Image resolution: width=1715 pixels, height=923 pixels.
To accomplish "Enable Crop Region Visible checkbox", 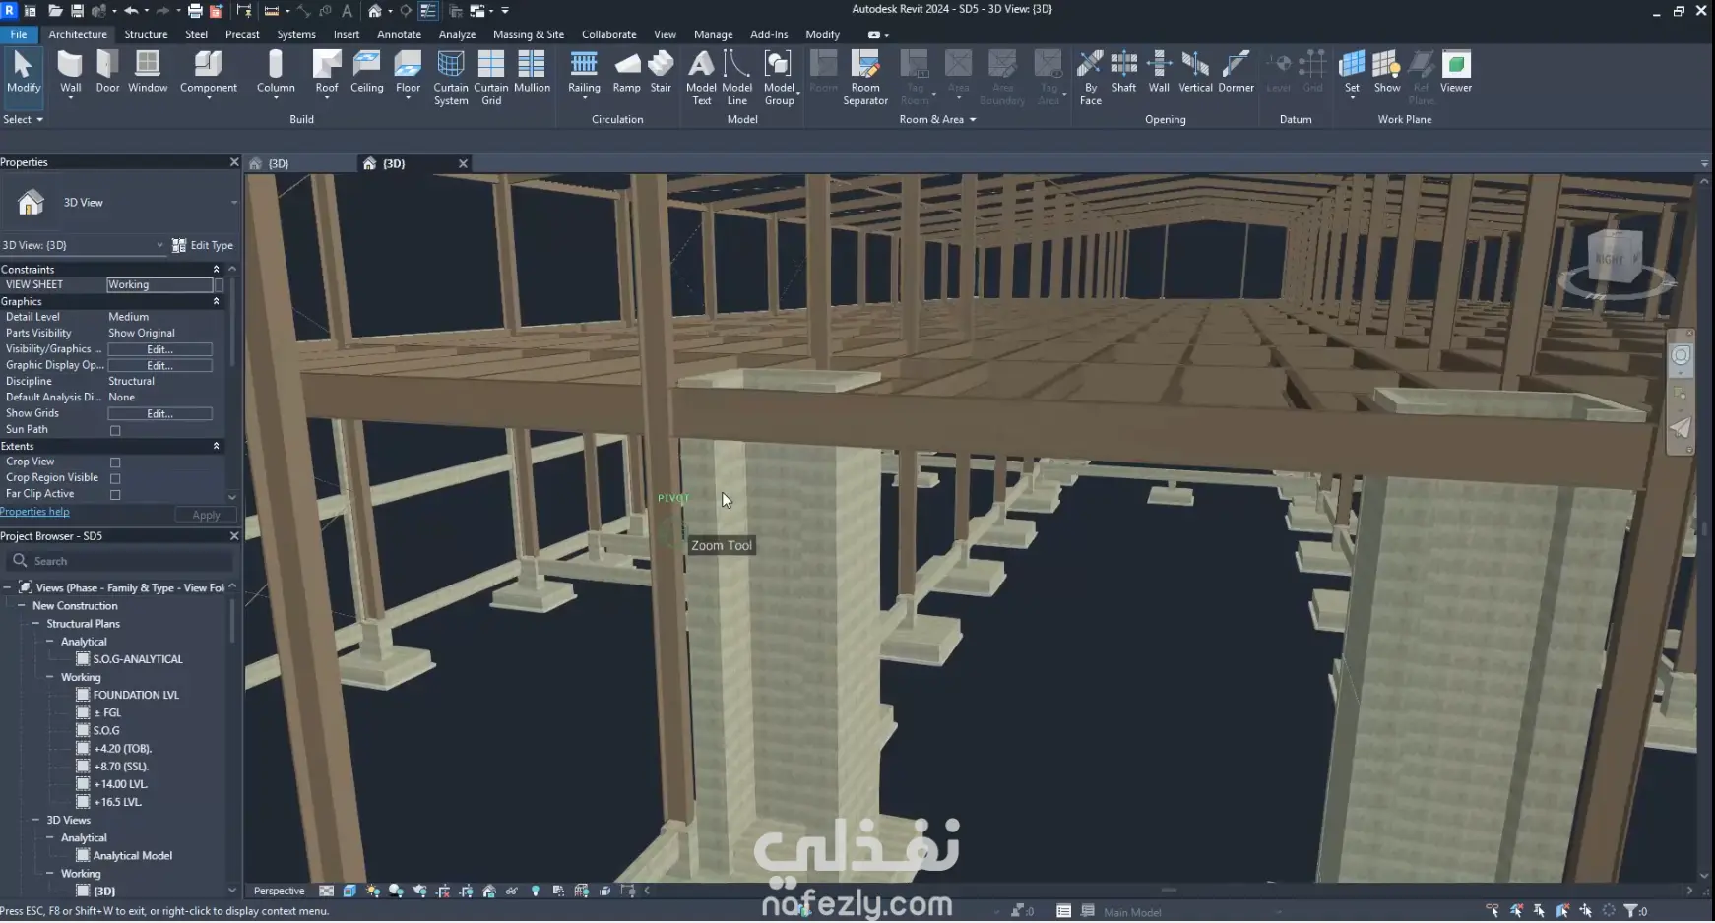I will (x=115, y=478).
